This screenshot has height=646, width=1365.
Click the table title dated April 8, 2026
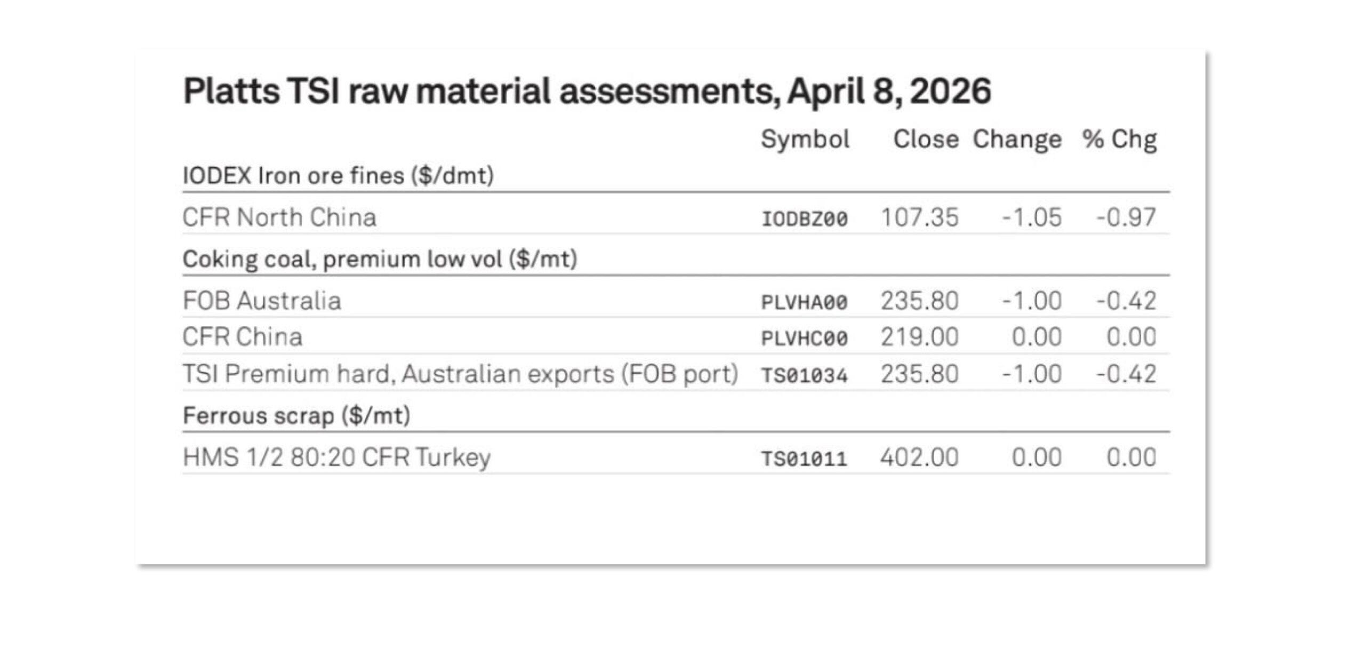click(587, 91)
